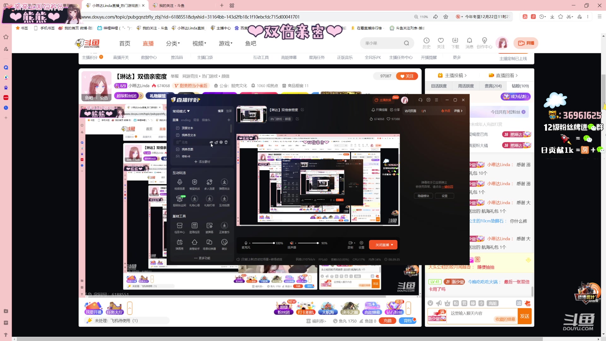The height and width of the screenshot is (341, 606).
Task: Open 房管助手 tool
Action: click(x=194, y=244)
